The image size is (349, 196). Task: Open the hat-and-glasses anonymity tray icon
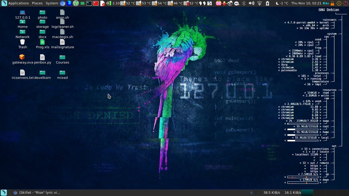(230, 3)
